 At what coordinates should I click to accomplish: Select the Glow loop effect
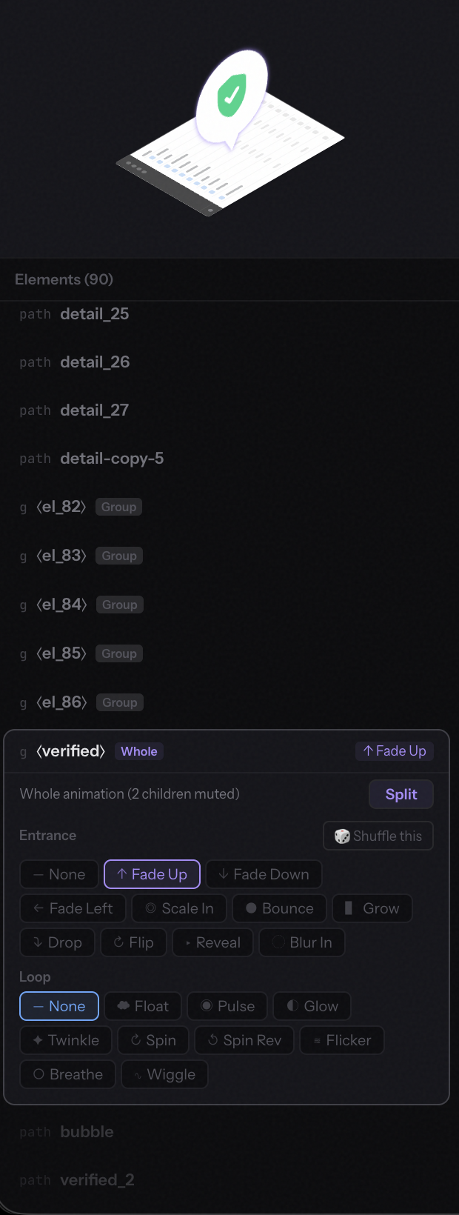click(312, 1006)
